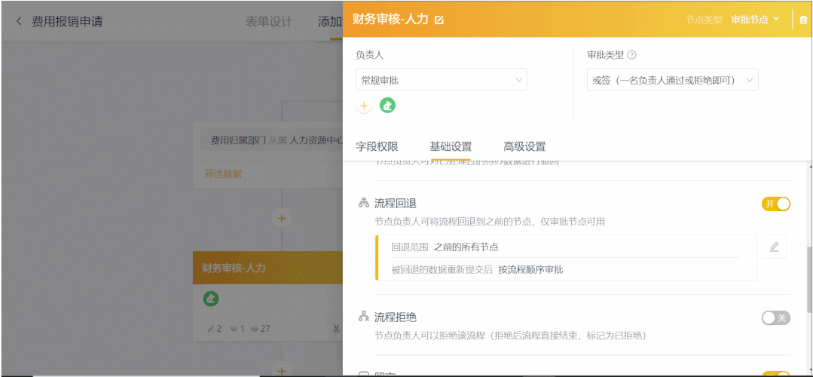
Task: Click the 费用报销申请 page title
Action: click(x=67, y=21)
